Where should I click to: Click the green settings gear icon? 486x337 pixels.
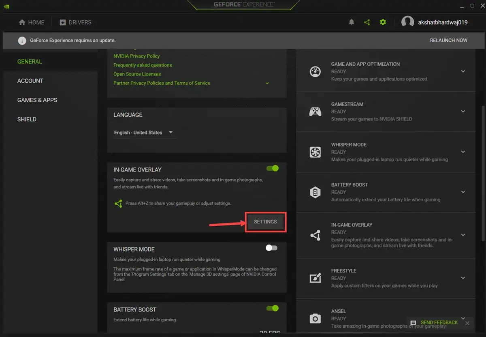383,22
